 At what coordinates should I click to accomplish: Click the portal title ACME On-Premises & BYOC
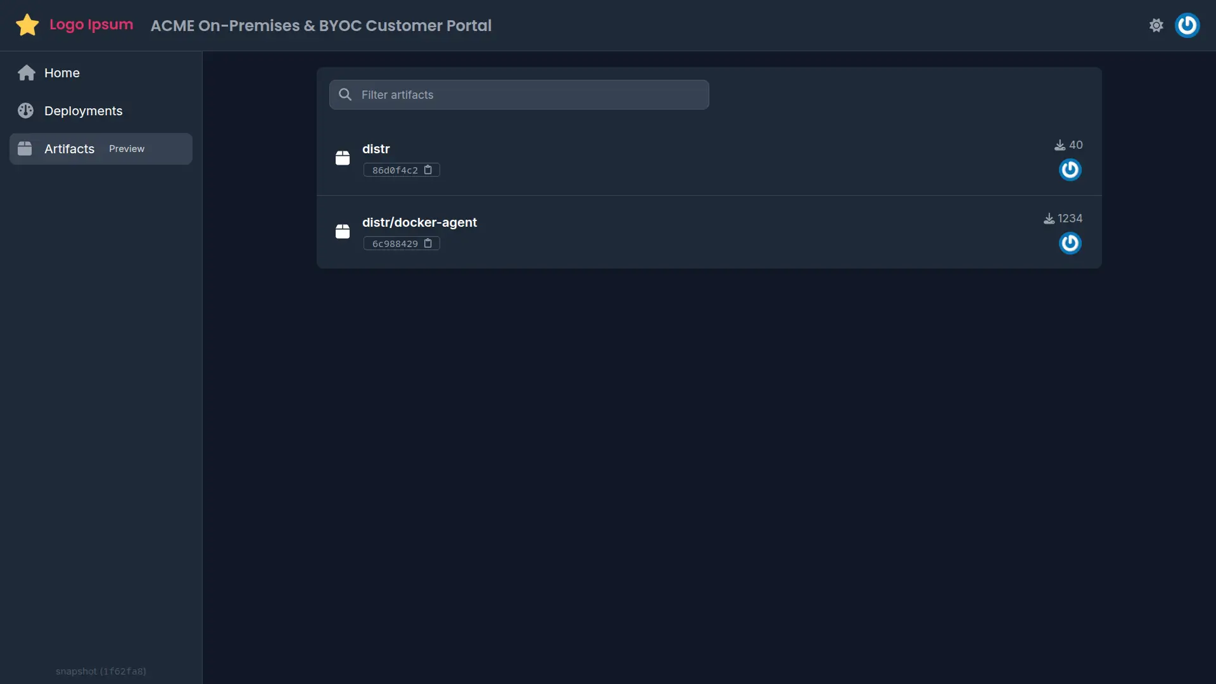click(321, 25)
